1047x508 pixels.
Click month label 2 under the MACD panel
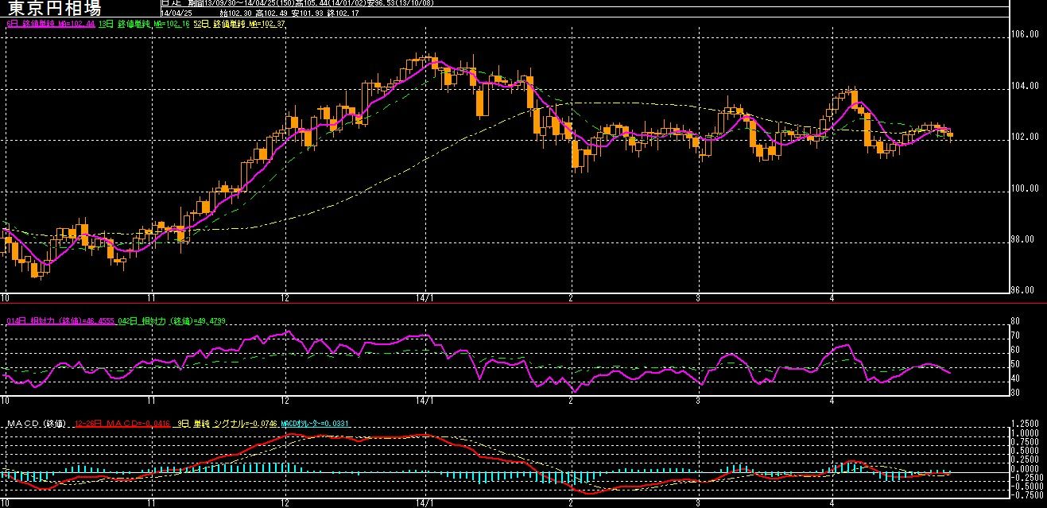(571, 502)
